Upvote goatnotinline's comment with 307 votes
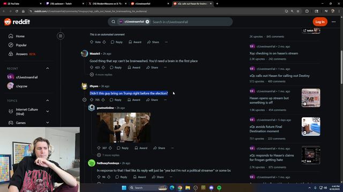 point(99,148)
